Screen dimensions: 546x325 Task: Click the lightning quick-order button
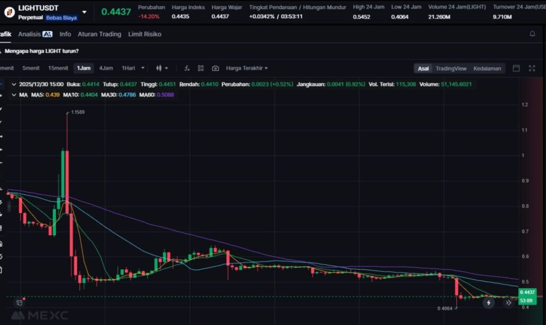click(488, 303)
